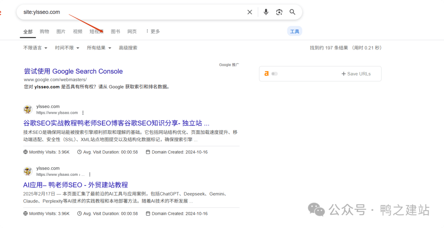Click the orange Ahrefs 'a' extension icon
The image size is (444, 228).
tap(266, 74)
